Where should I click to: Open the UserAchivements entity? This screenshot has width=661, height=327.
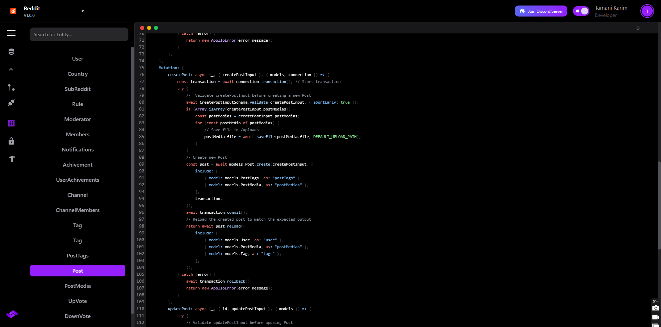tap(77, 180)
